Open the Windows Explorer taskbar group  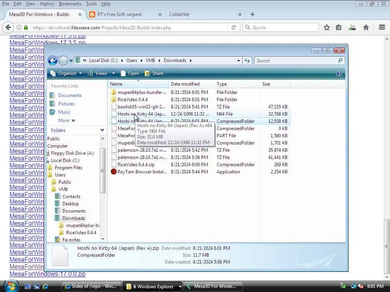(153, 286)
